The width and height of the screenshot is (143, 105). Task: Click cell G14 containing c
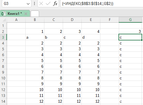click(x=130, y=101)
